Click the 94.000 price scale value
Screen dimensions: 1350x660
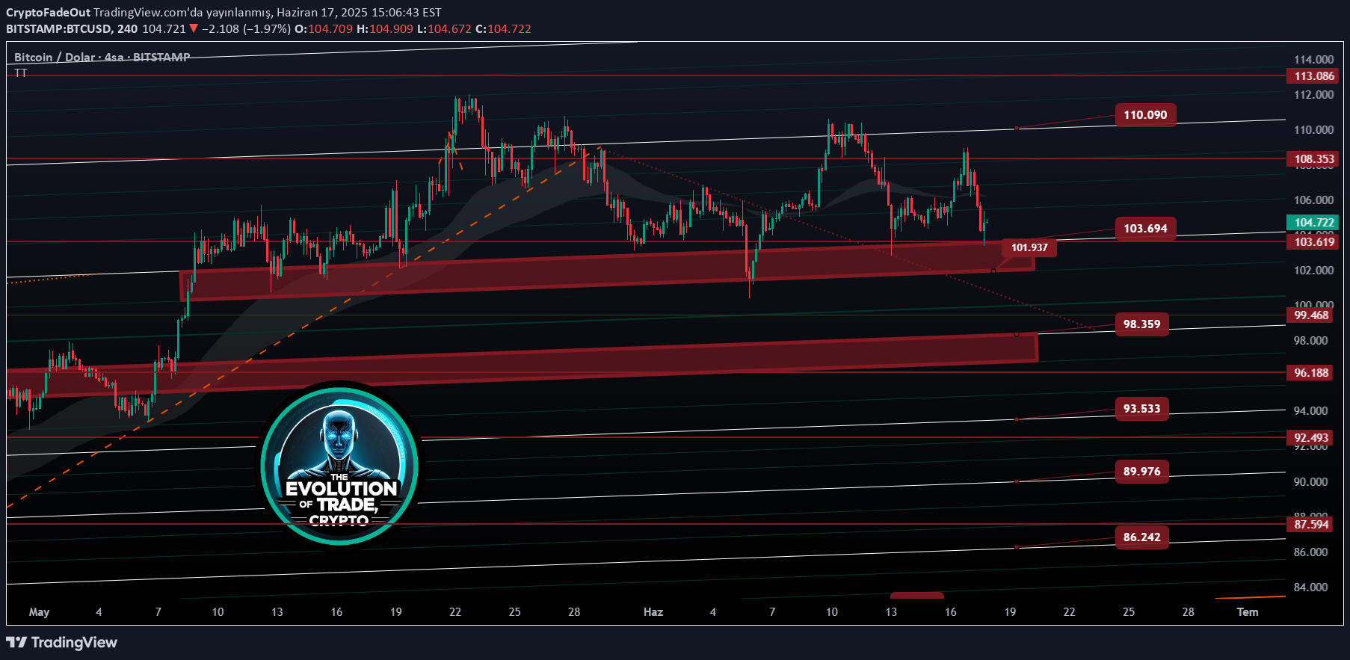[1310, 411]
